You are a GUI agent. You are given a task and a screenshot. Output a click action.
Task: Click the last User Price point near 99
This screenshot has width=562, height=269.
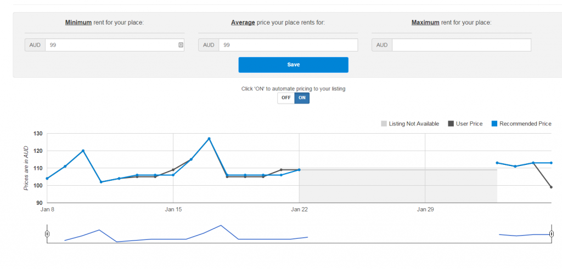[551, 187]
